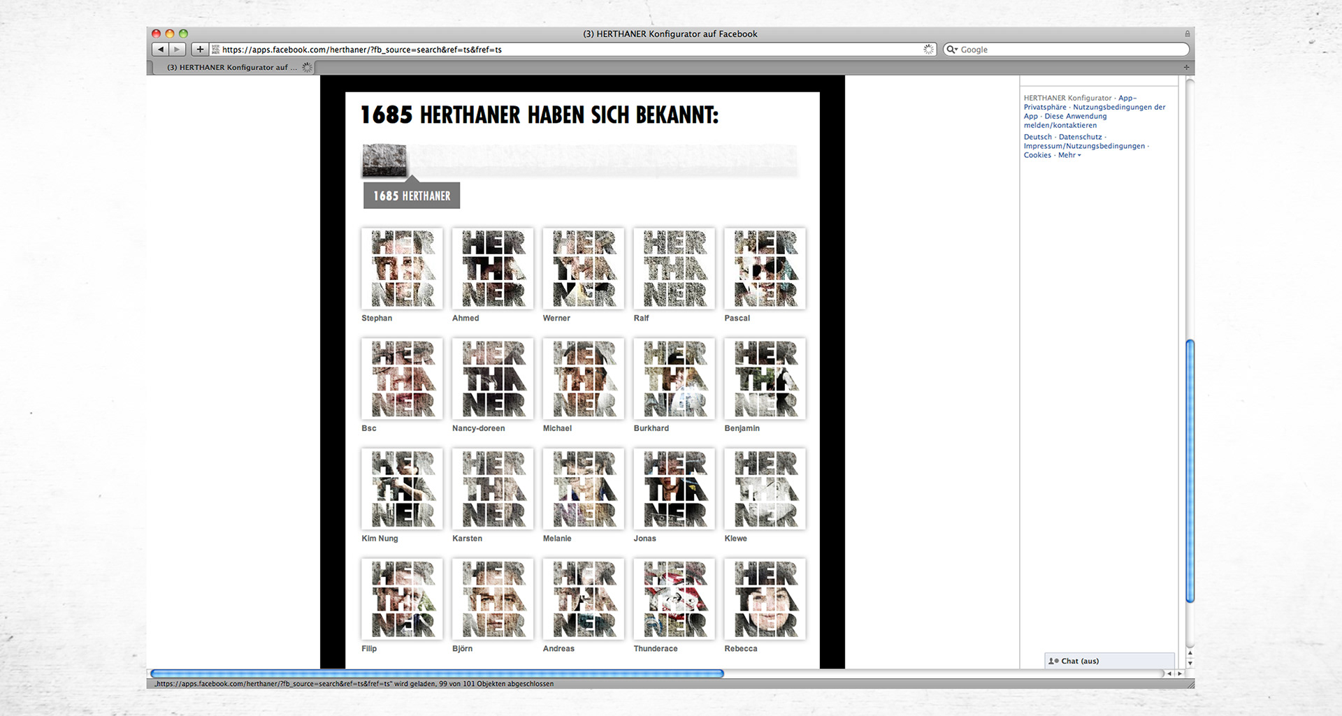Go back with the browser back arrow

[161, 50]
